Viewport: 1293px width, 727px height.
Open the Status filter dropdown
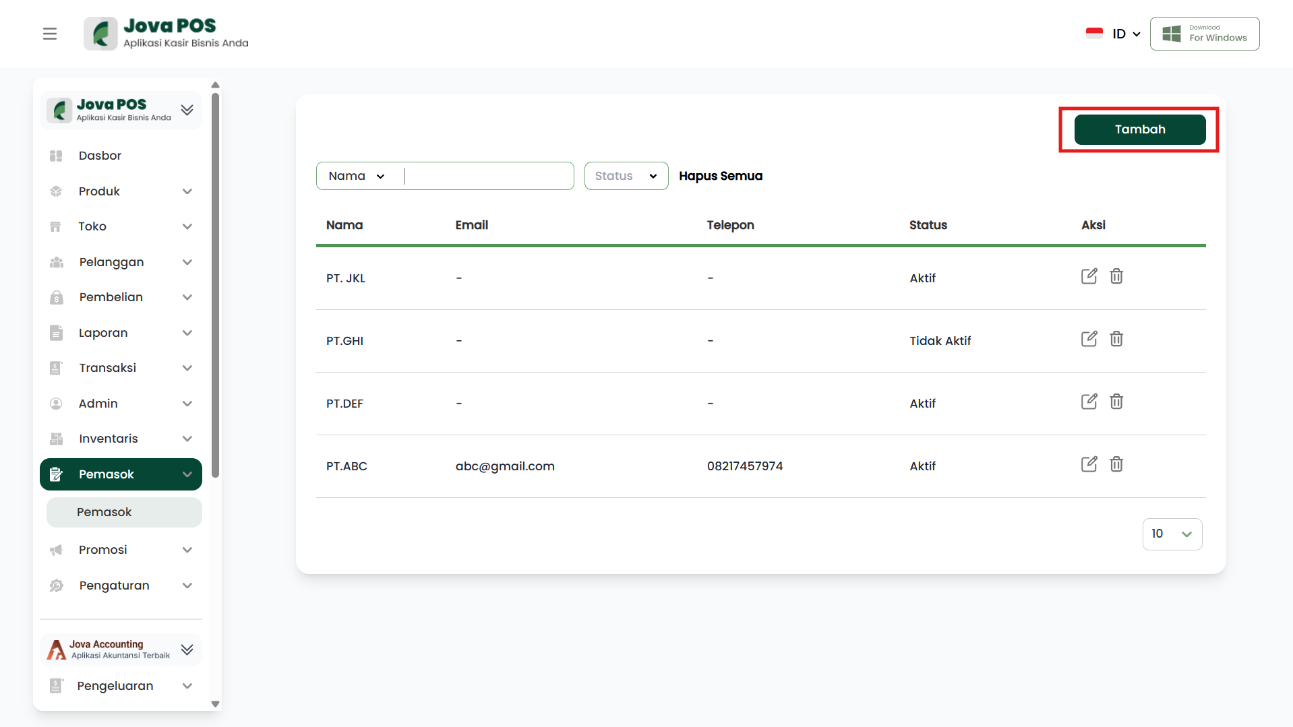pyautogui.click(x=626, y=176)
